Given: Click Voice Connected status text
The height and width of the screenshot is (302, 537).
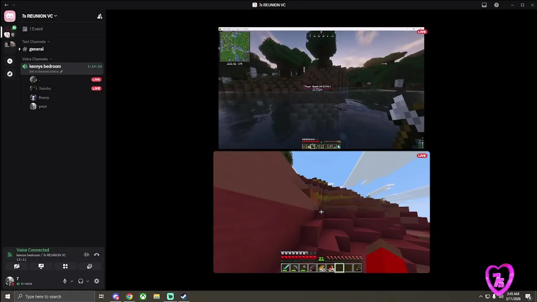Looking at the screenshot, I should [33, 250].
